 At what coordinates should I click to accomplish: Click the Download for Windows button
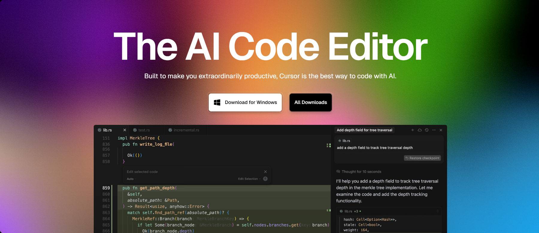point(245,102)
